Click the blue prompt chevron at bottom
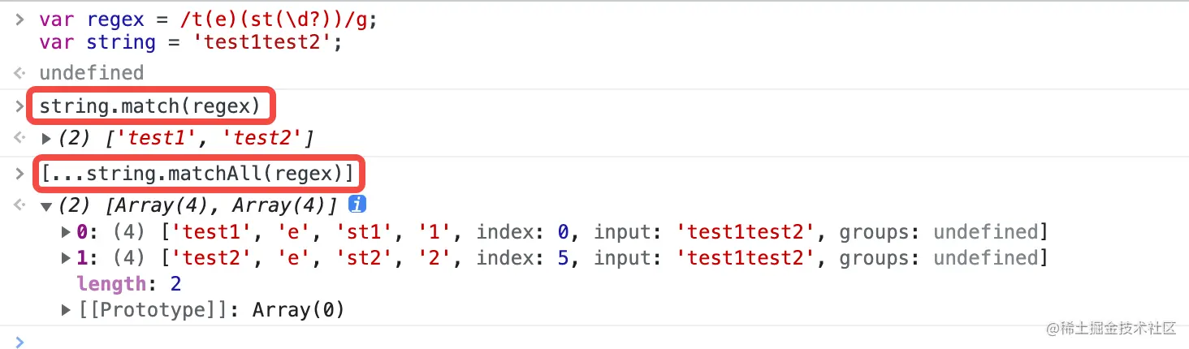1189x349 pixels. [x=19, y=342]
